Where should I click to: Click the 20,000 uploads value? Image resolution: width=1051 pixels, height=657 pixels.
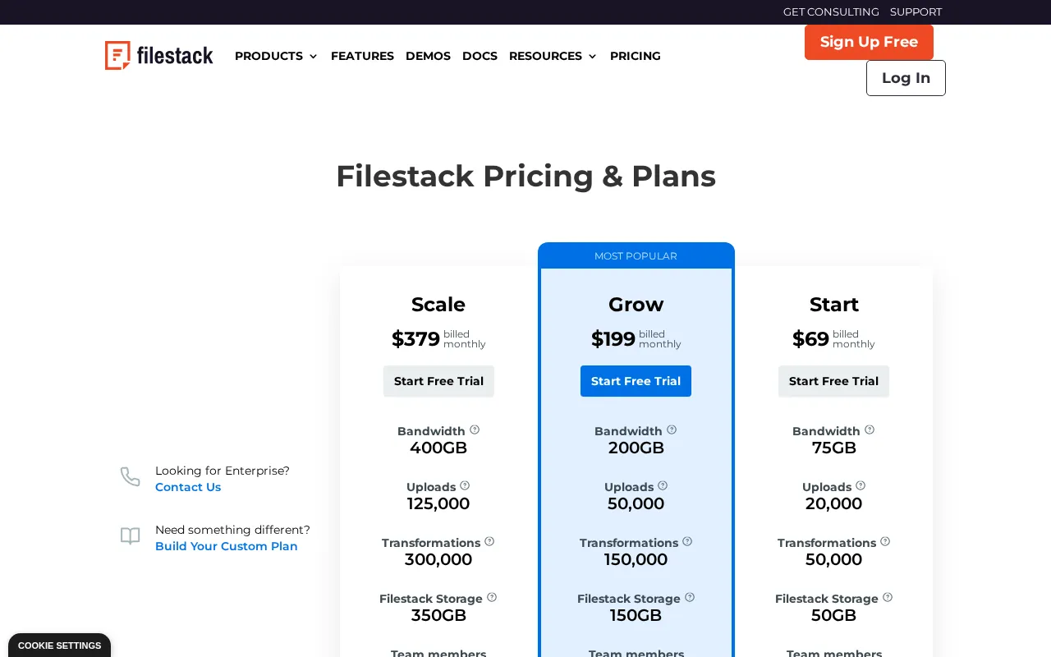tap(834, 503)
